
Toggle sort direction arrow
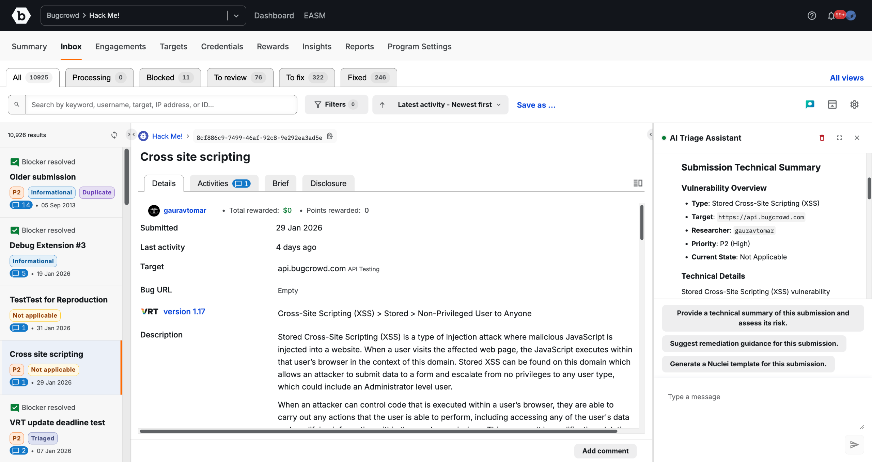(382, 105)
